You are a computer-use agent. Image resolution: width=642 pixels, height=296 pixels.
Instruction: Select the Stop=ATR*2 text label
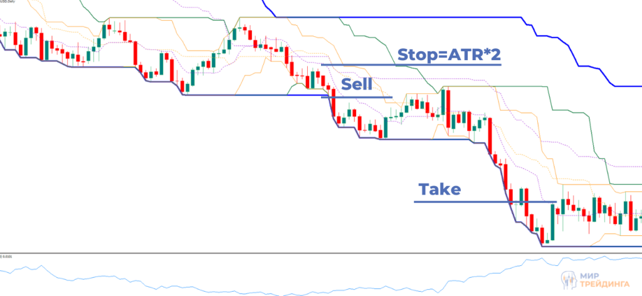(x=449, y=55)
